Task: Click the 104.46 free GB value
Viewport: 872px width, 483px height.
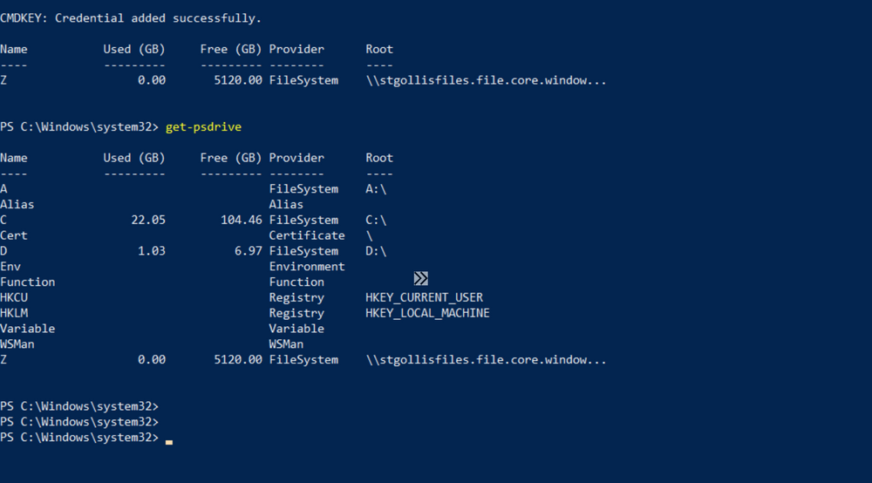Action: 242,221
